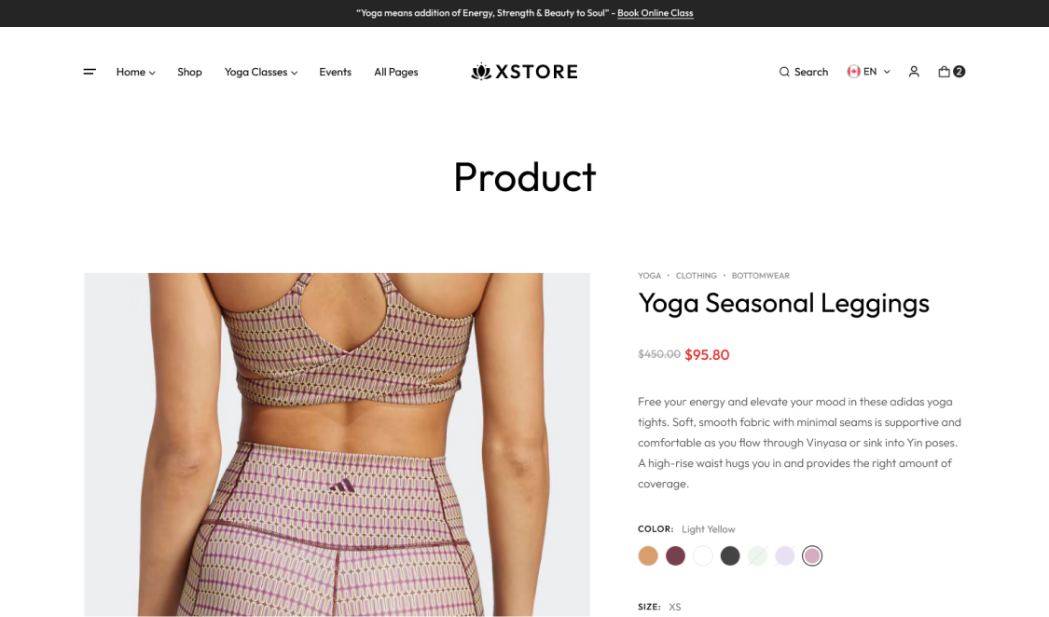
Task: Expand the Yoga Classes dropdown
Action: coord(261,72)
